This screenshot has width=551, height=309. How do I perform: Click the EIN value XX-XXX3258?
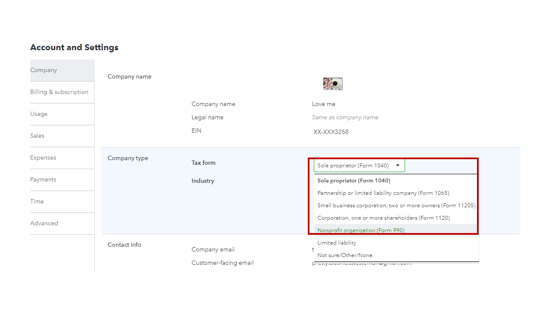coord(331,132)
